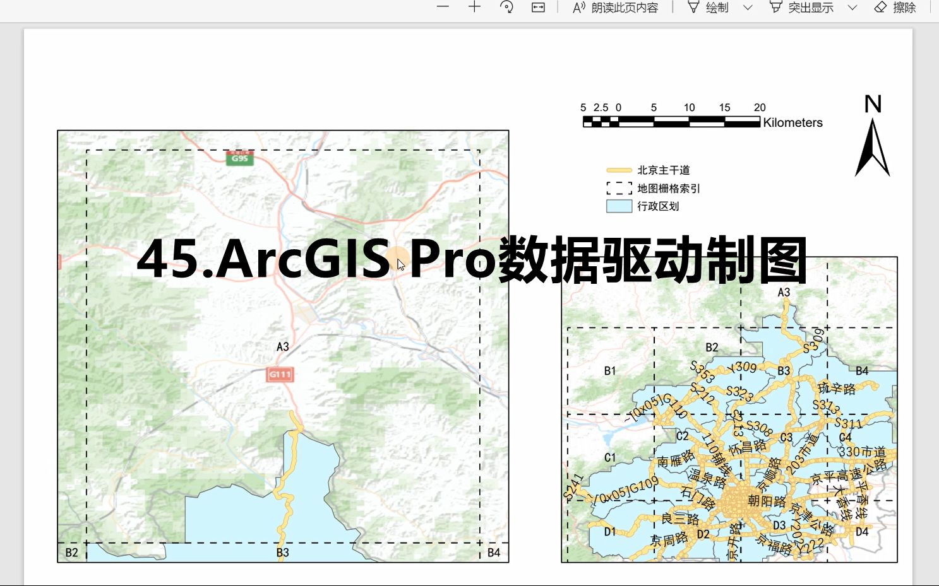The width and height of the screenshot is (939, 586).
Task: Click the Kilometers scale bar label
Action: 792,123
